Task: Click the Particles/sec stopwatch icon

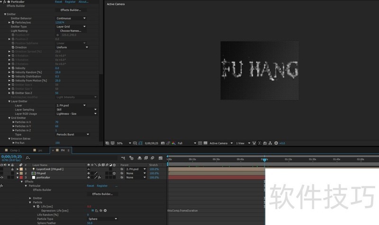Action: 13,22
